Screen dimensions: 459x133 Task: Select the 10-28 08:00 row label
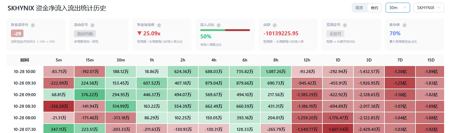25,118
